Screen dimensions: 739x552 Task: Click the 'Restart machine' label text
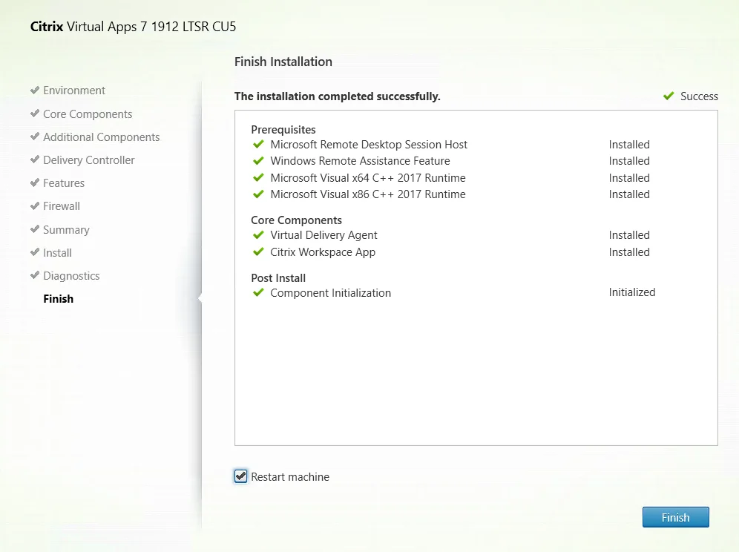[290, 476]
